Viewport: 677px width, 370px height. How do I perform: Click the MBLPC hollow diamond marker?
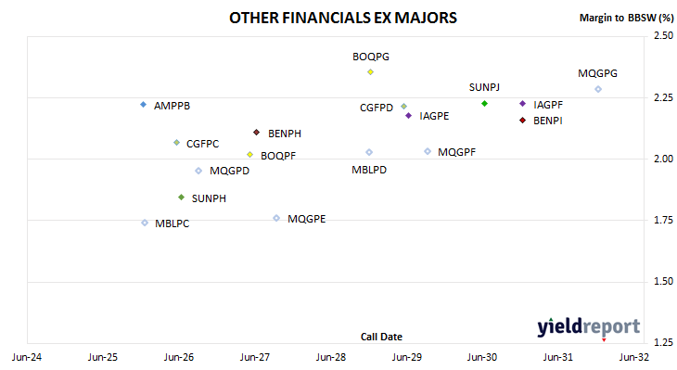[145, 223]
